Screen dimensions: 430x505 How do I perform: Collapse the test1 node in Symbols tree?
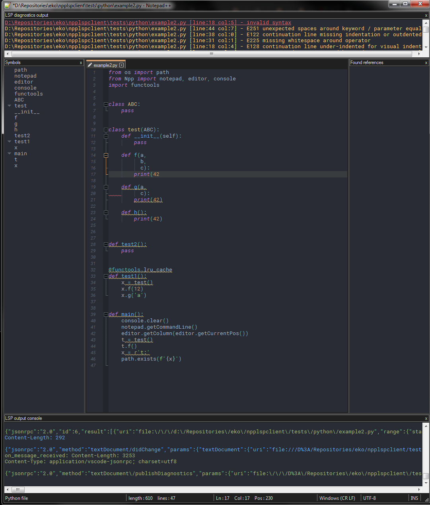[9, 142]
